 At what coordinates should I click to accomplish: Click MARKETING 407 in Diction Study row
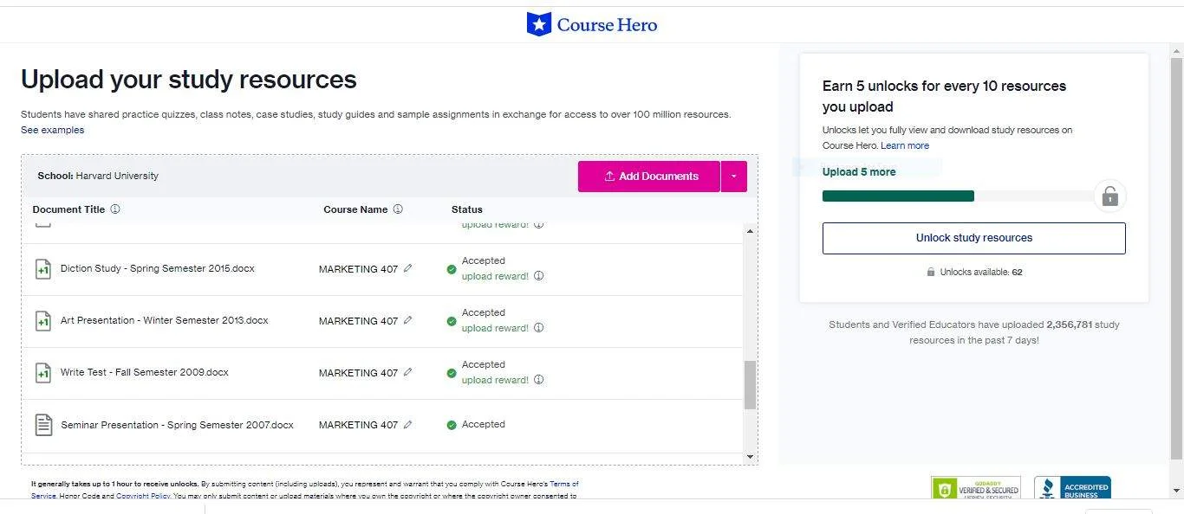click(x=358, y=269)
